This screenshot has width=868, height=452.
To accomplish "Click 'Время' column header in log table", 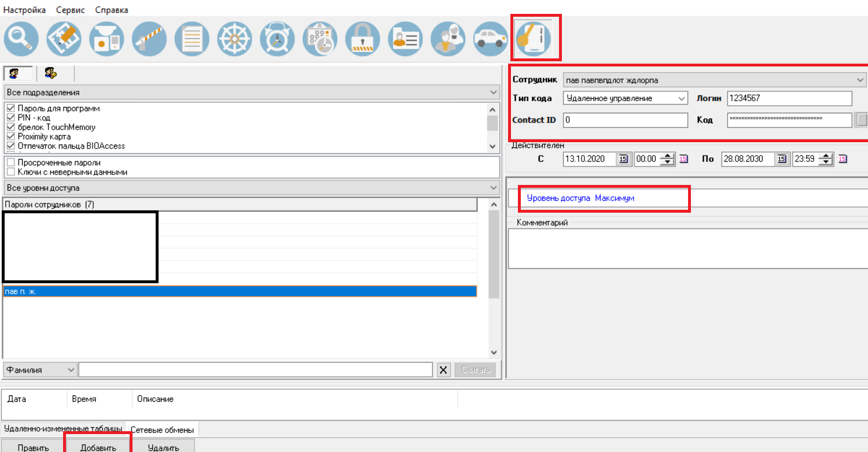I will pyautogui.click(x=100, y=399).
